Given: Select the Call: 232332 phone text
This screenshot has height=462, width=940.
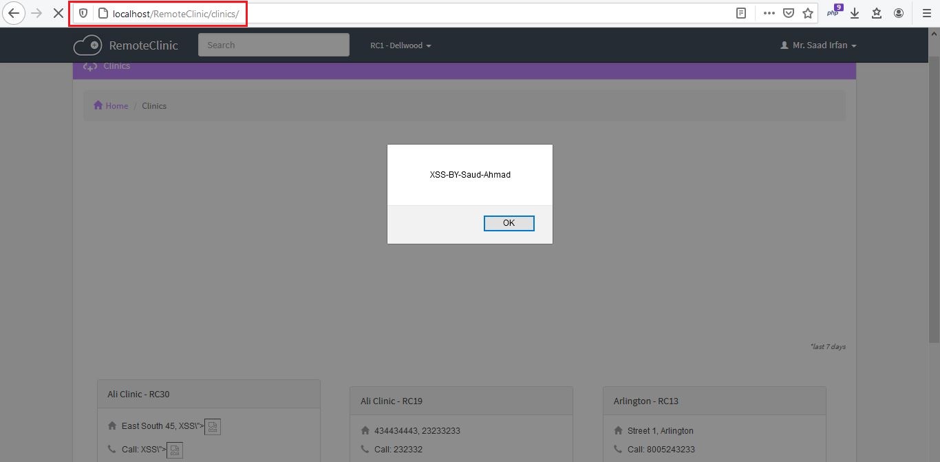Looking at the screenshot, I should (x=398, y=450).
